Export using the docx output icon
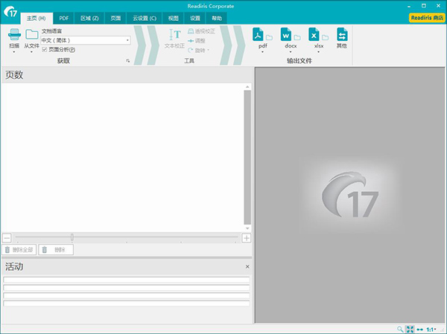 tap(286, 34)
